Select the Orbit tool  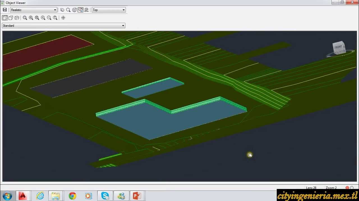click(x=74, y=10)
